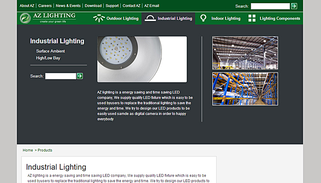Click the AZ Lighting leaf logo icon
The width and height of the screenshot is (321, 183).
25,18
